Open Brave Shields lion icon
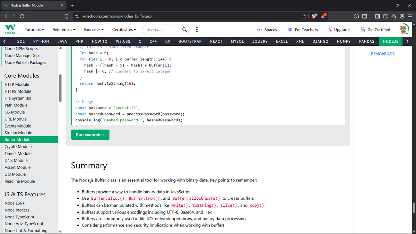This screenshot has width=416, height=234. click(x=314, y=16)
